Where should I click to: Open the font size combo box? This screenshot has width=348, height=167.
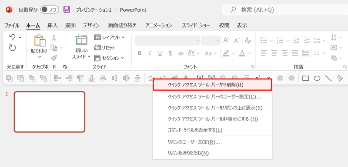211,40
